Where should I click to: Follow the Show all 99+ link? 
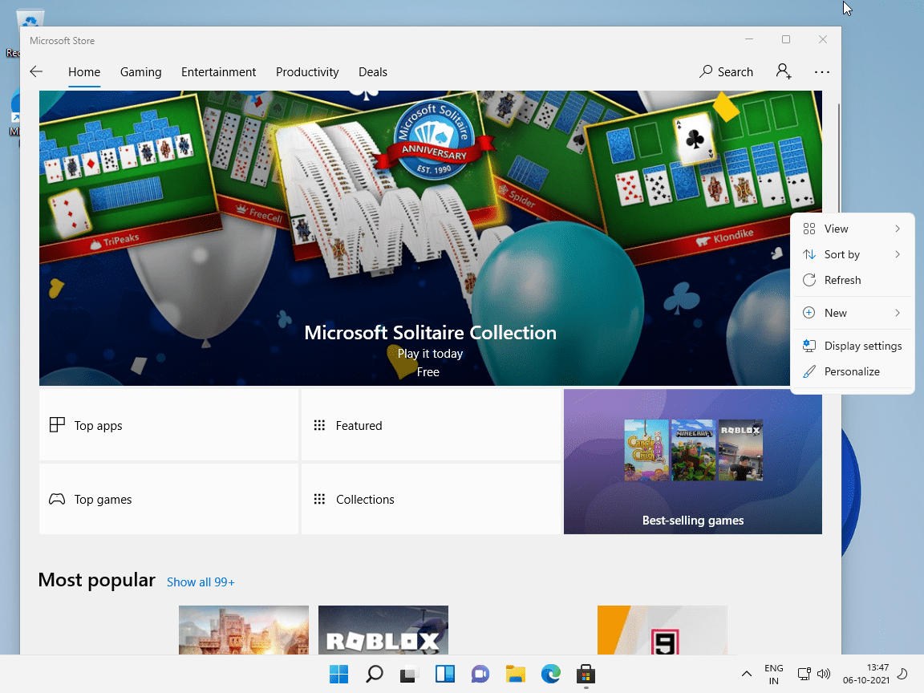pos(201,582)
